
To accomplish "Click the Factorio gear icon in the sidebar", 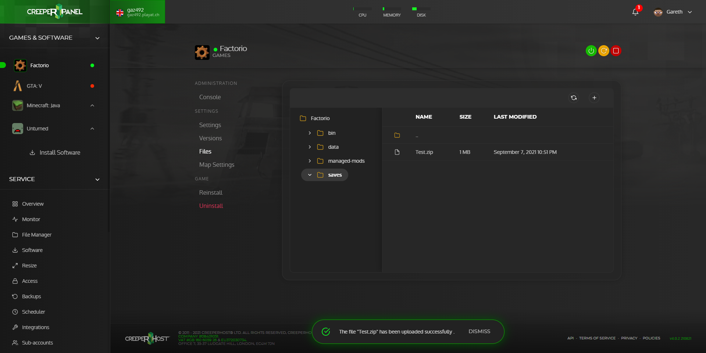I will pos(20,65).
